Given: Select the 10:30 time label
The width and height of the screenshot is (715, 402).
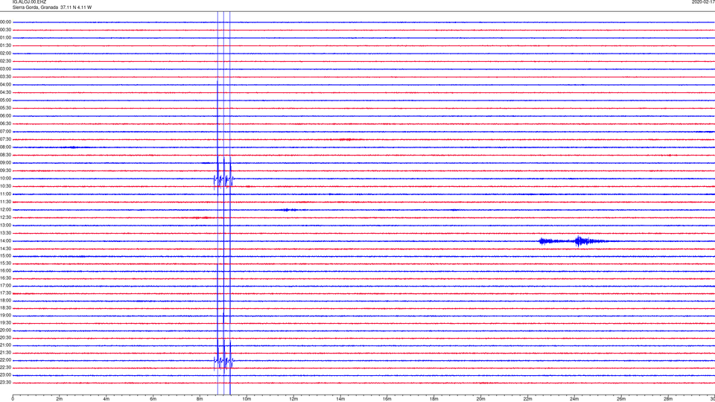Looking at the screenshot, I should (5, 186).
